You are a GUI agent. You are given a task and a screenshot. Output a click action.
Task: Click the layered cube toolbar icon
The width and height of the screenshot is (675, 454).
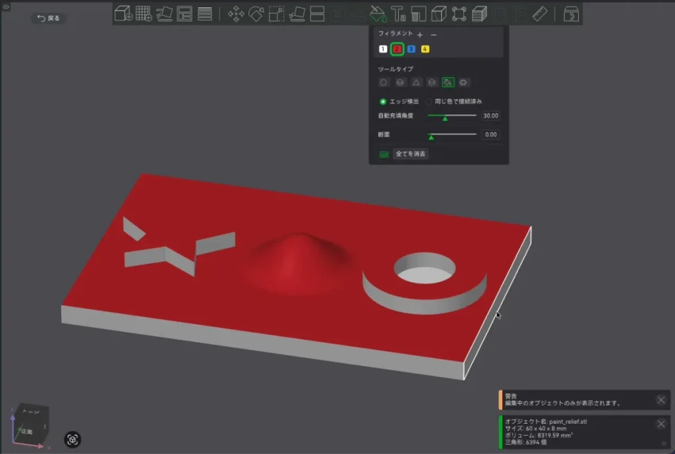[x=479, y=14]
